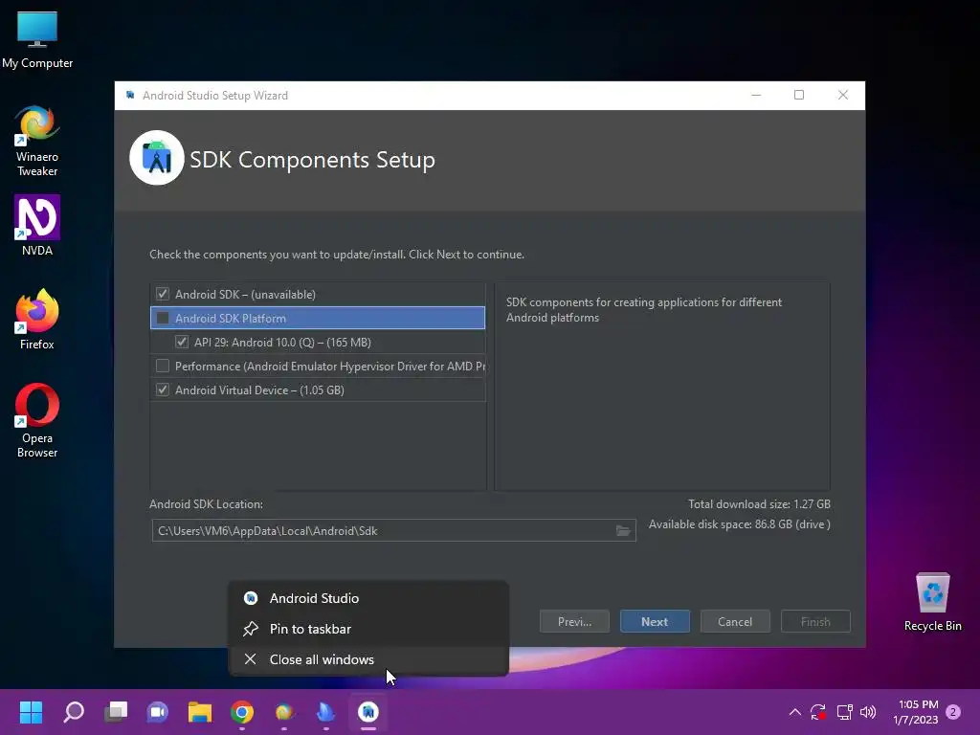This screenshot has height=735, width=980.
Task: Uncheck Android Virtual Device checkbox
Action: pyautogui.click(x=163, y=390)
